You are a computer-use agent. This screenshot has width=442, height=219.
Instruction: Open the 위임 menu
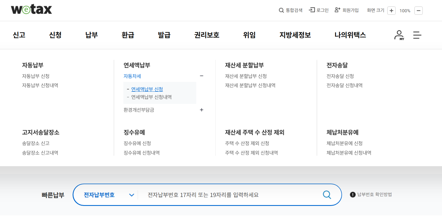point(249,35)
